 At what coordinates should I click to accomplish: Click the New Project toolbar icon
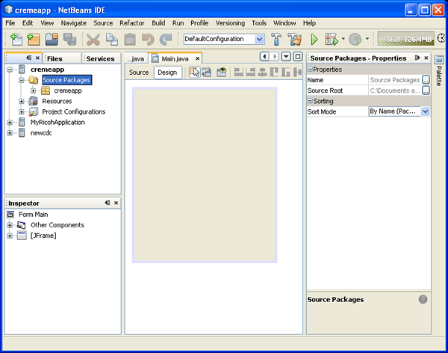click(x=33, y=39)
